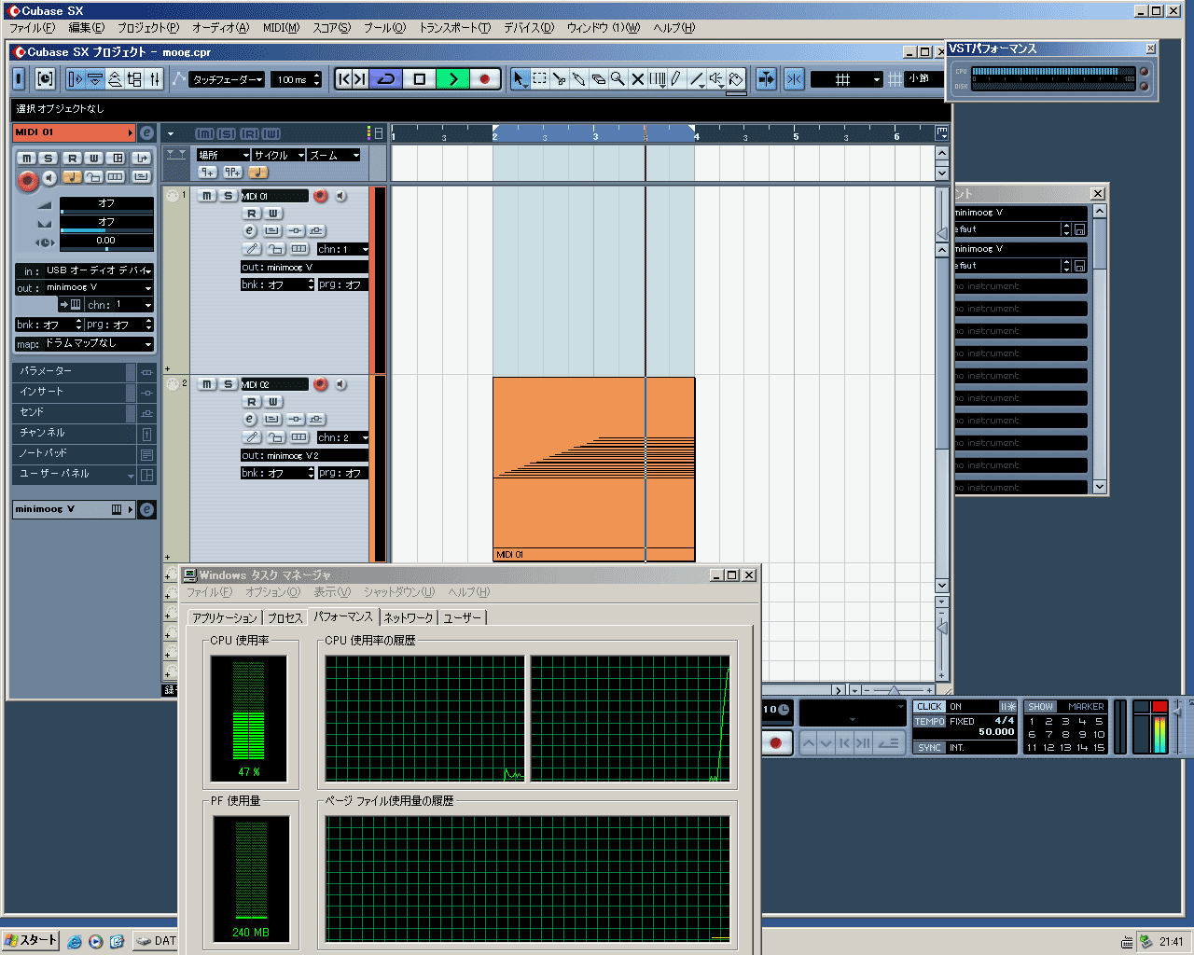Open the snap grid type dropdown

[x=846, y=79]
